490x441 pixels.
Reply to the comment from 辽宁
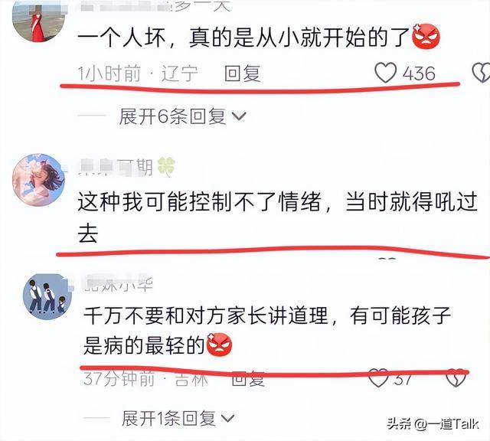tap(243, 73)
